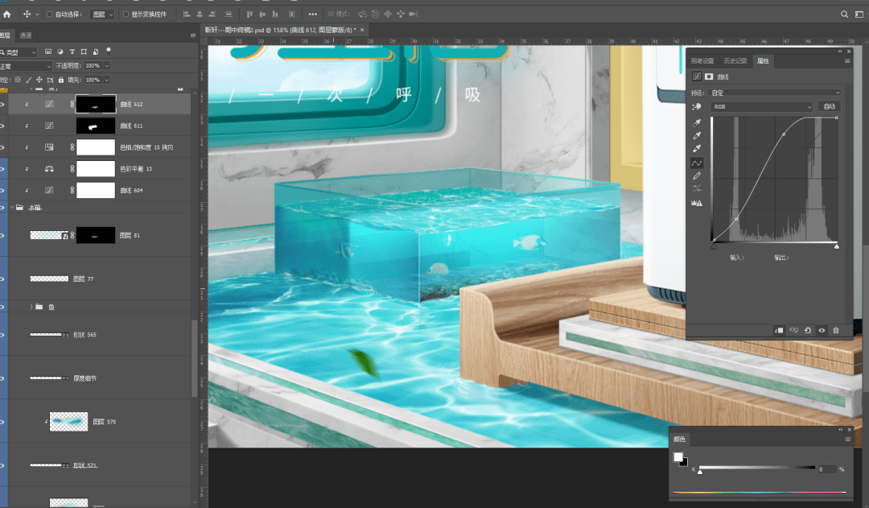The height and width of the screenshot is (508, 869).
Task: Click the more options ellipsis button
Action: tap(312, 14)
